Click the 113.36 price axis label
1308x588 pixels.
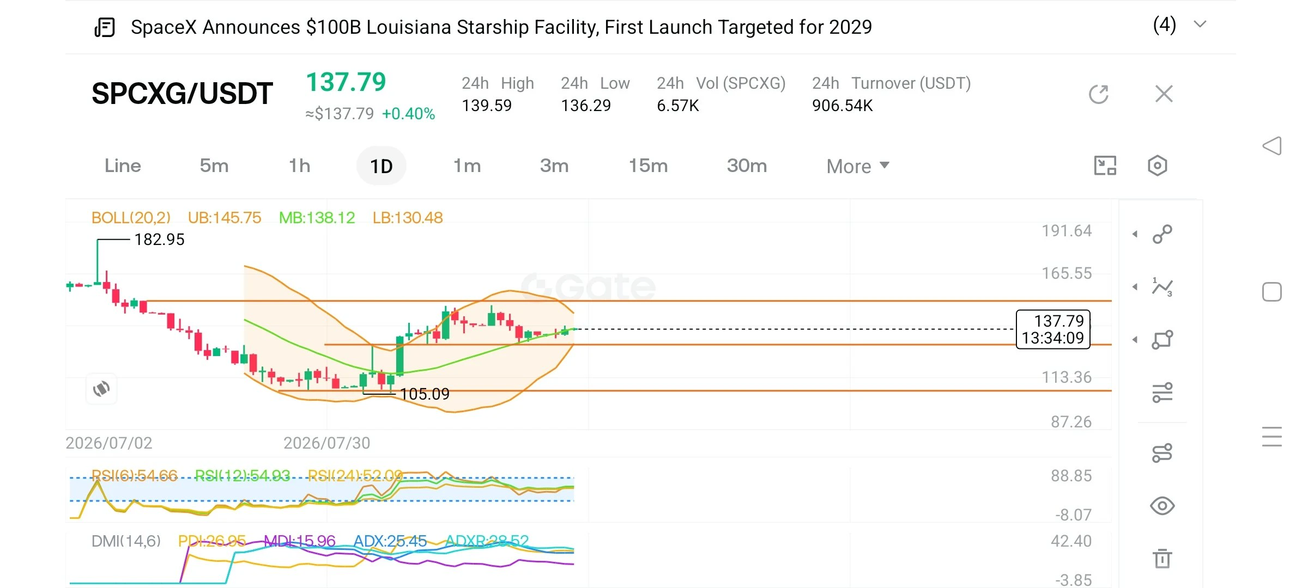(1067, 377)
